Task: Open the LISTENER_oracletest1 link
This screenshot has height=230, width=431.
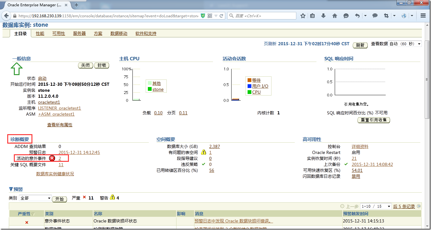Action: pos(59,108)
